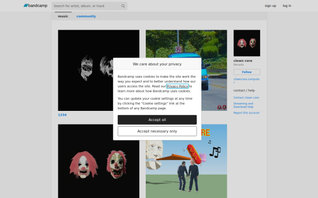Accept all cookies
The height and width of the screenshot is (198, 318).
click(157, 120)
